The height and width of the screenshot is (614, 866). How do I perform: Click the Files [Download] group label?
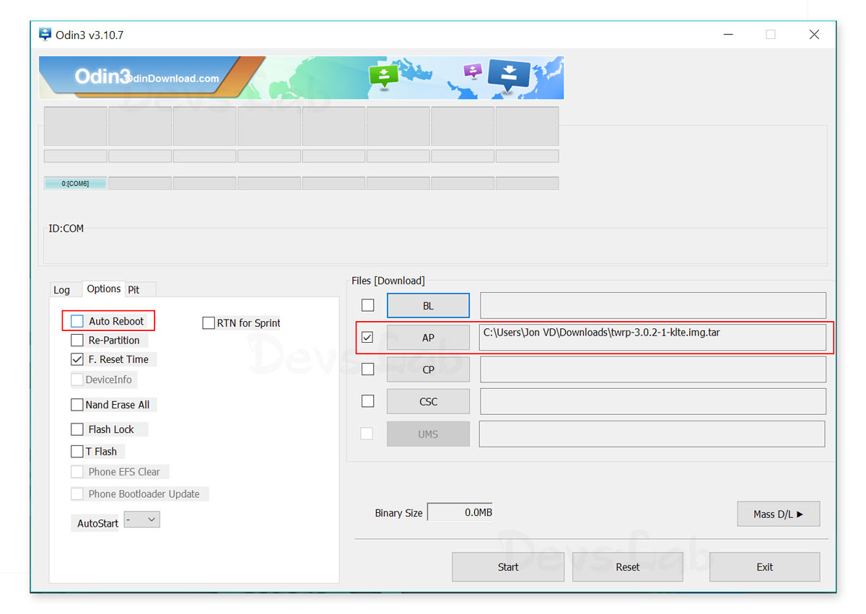click(x=388, y=281)
